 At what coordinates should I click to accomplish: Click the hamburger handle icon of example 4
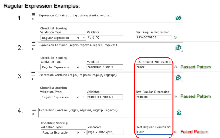point(34,109)
